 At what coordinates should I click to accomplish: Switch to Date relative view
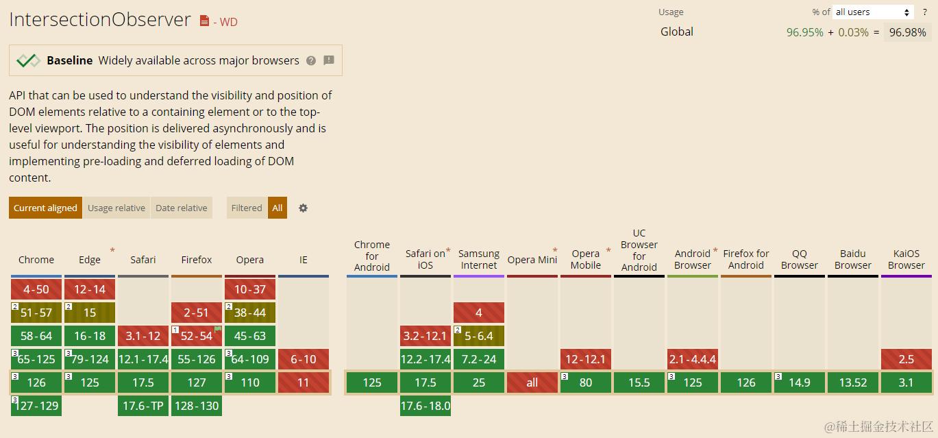182,208
